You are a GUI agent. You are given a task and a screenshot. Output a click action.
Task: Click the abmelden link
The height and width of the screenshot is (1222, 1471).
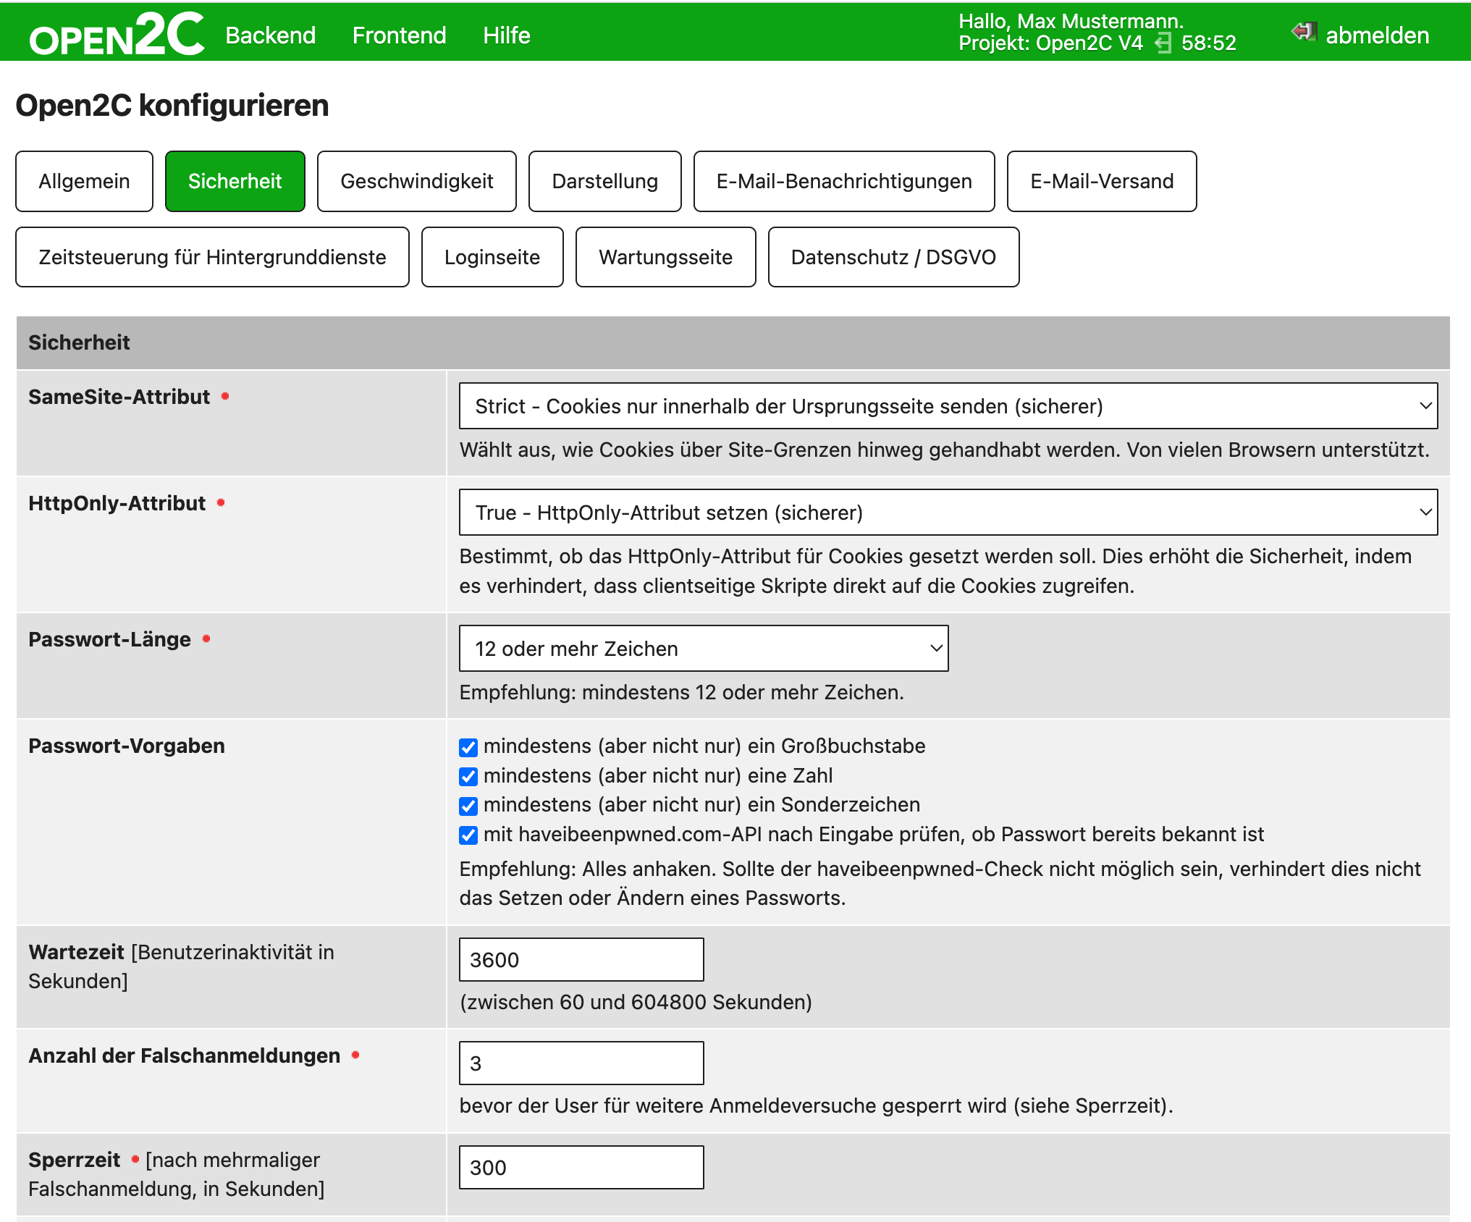[1377, 35]
